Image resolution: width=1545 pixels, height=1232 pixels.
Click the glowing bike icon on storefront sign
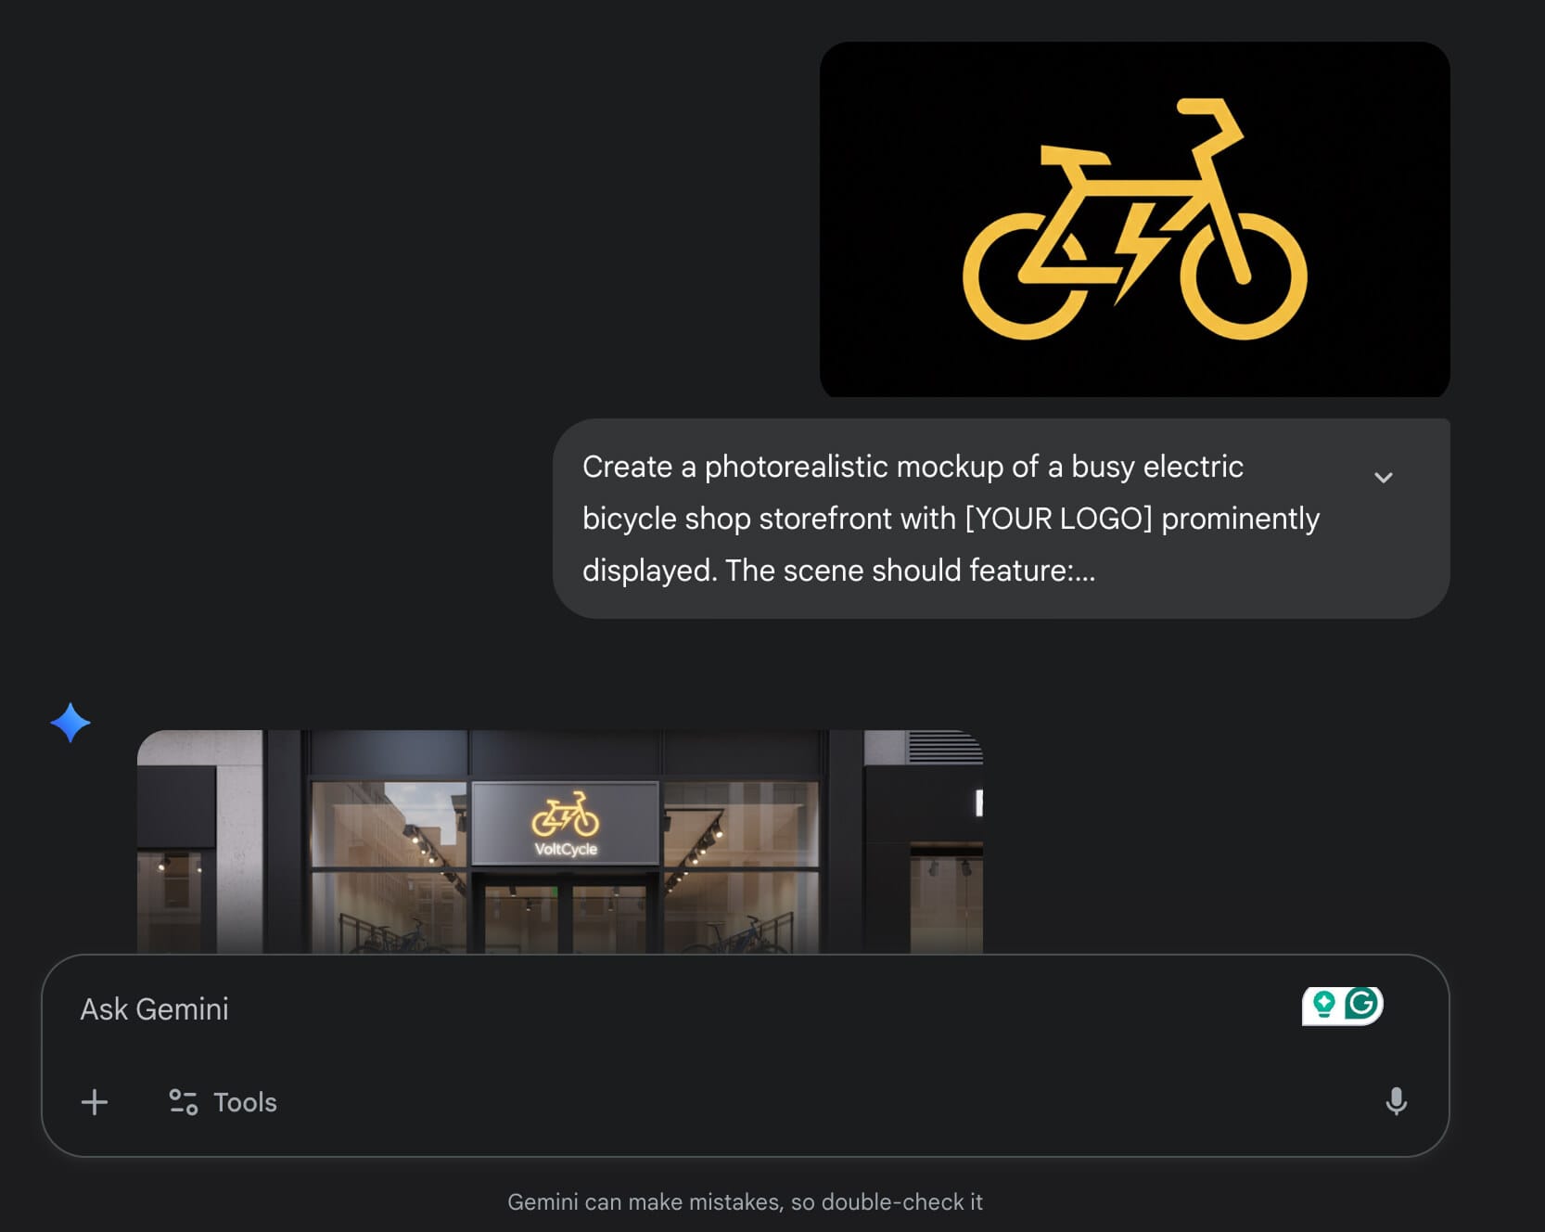(565, 815)
